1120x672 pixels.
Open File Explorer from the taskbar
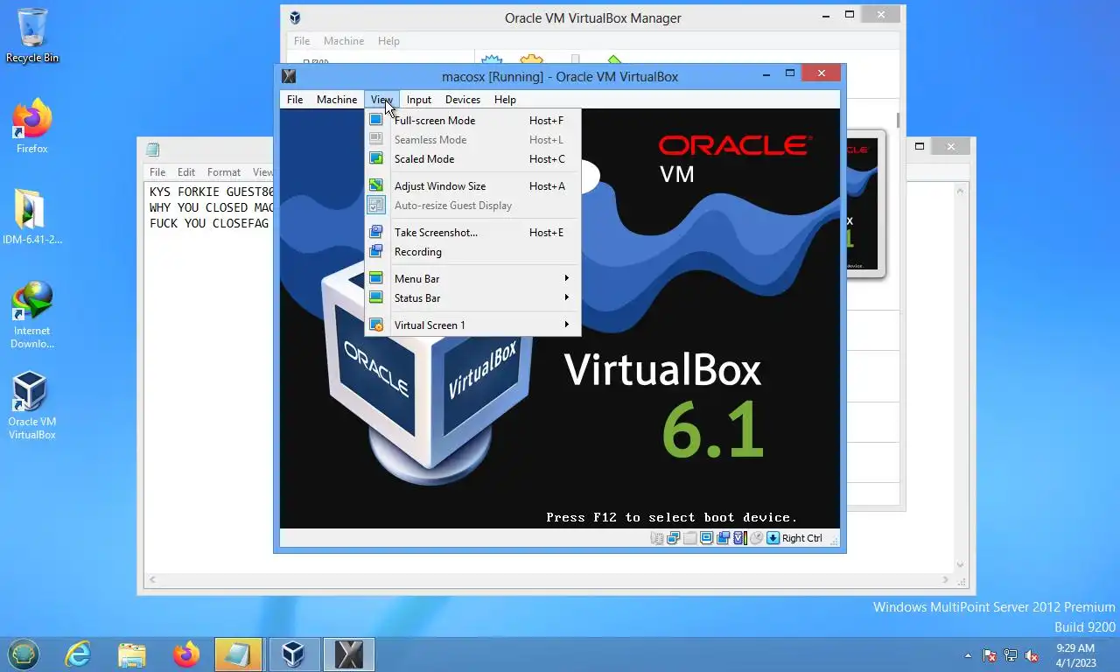pos(132,654)
